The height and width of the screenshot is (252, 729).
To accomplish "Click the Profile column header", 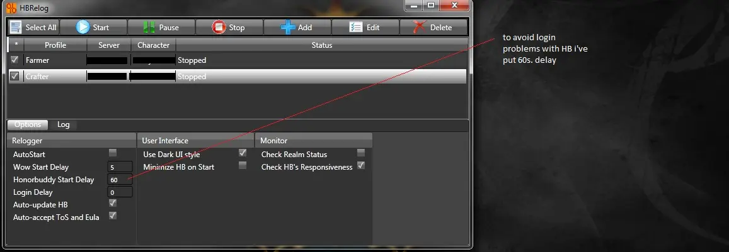I will coord(55,45).
